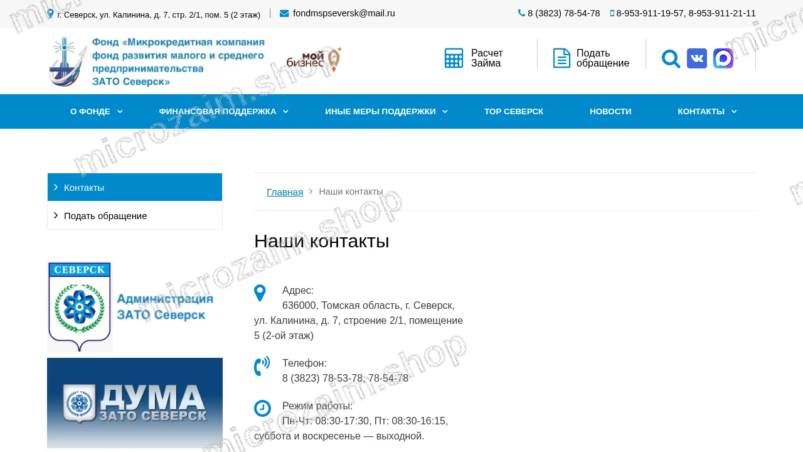Screen dimensions: 803x452
Task: Click the location pin icon beside the top address
Action: (50, 13)
